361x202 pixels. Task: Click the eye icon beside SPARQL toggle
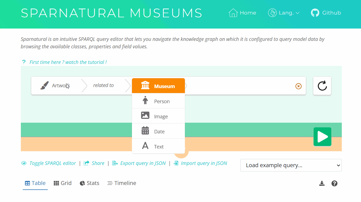(24, 163)
